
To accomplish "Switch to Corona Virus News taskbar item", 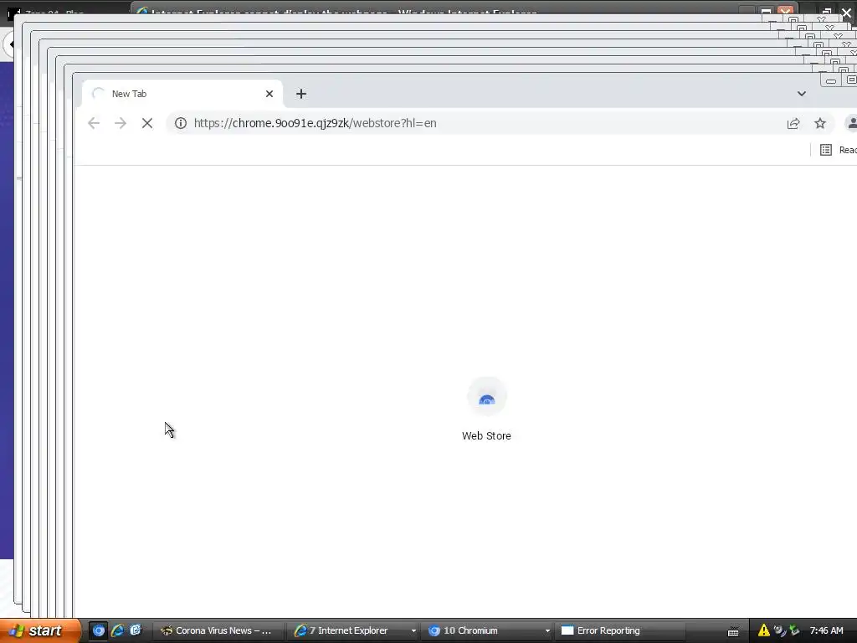I will (218, 630).
